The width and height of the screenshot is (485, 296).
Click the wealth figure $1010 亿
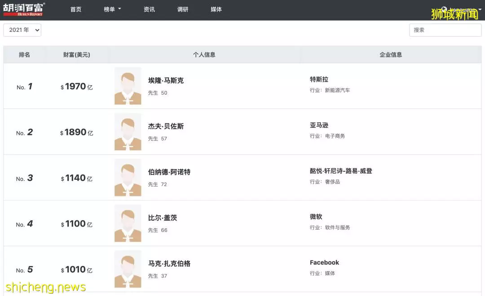[x=77, y=270]
